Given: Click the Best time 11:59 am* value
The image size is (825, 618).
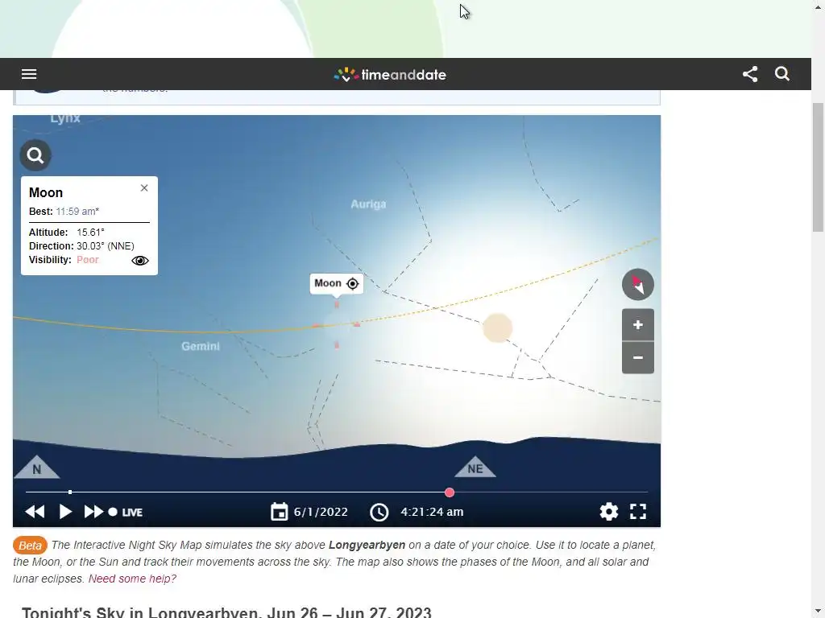Looking at the screenshot, I should pos(77,212).
